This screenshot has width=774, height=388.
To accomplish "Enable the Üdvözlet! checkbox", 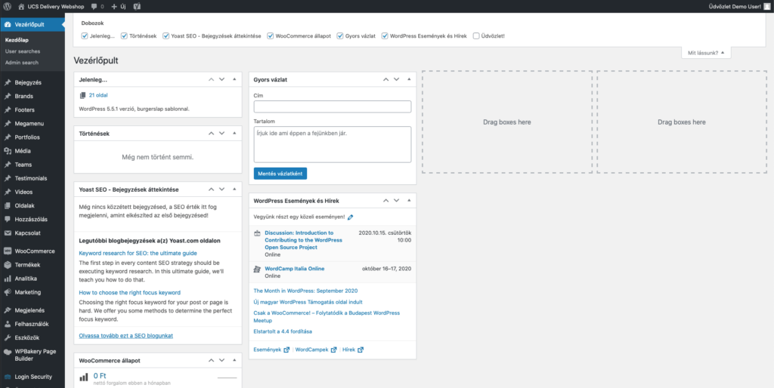I will coord(476,36).
